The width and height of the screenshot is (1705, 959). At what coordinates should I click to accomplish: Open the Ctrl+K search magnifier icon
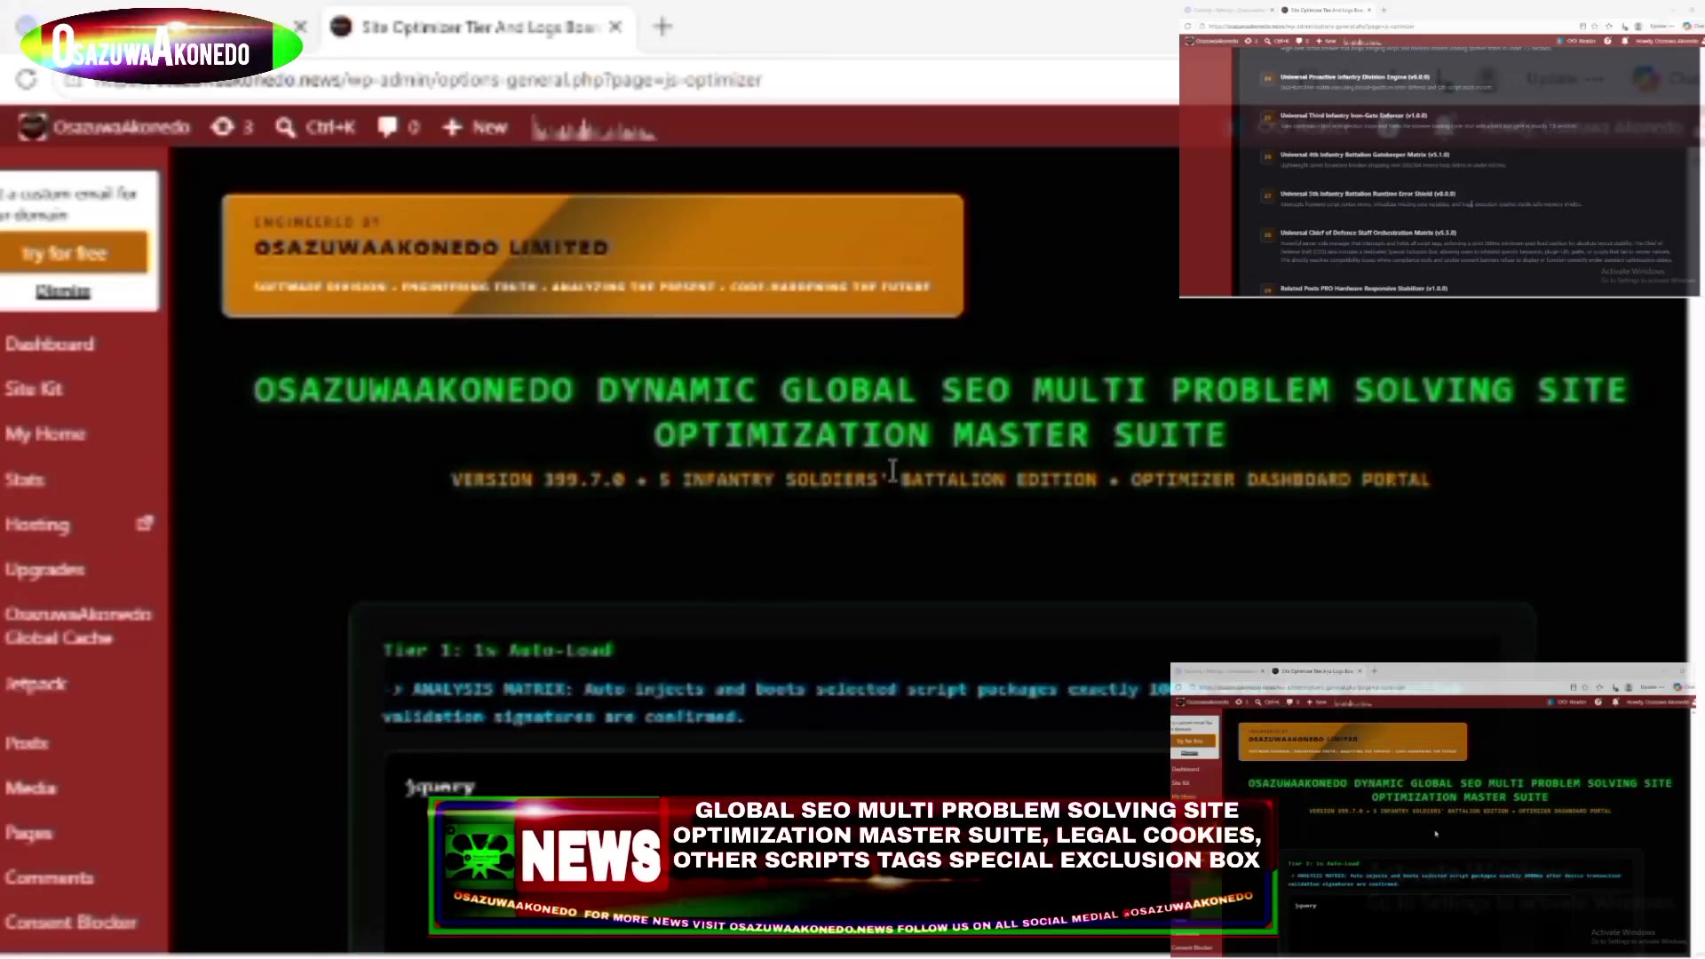coord(285,128)
